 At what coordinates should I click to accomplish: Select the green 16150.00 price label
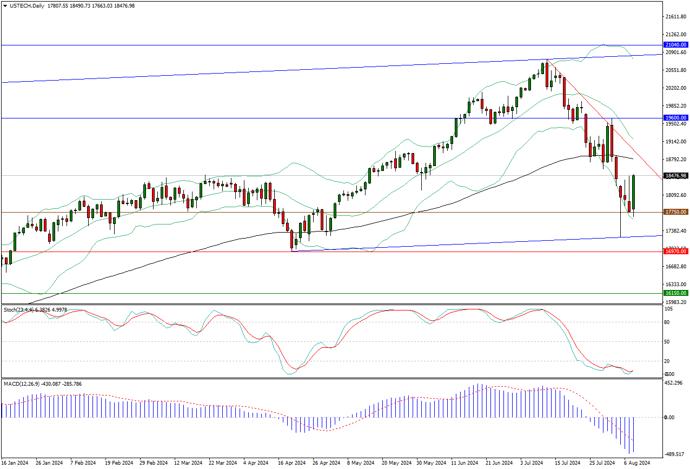pos(675,293)
